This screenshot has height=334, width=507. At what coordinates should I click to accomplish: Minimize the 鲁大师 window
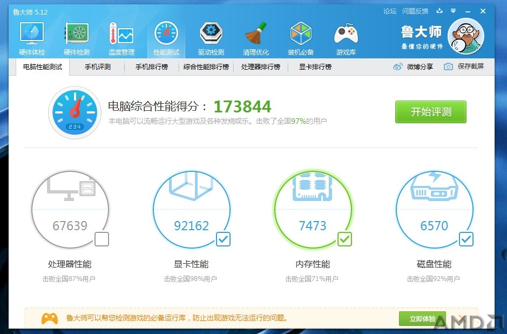point(468,12)
